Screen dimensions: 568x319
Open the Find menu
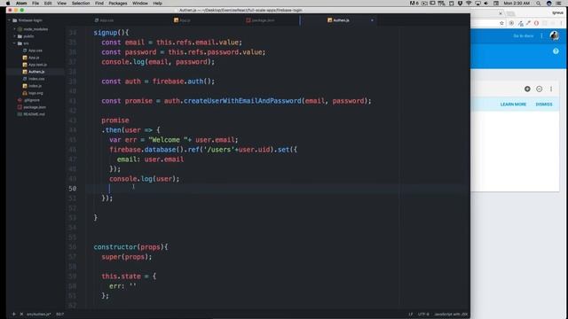(99, 4)
